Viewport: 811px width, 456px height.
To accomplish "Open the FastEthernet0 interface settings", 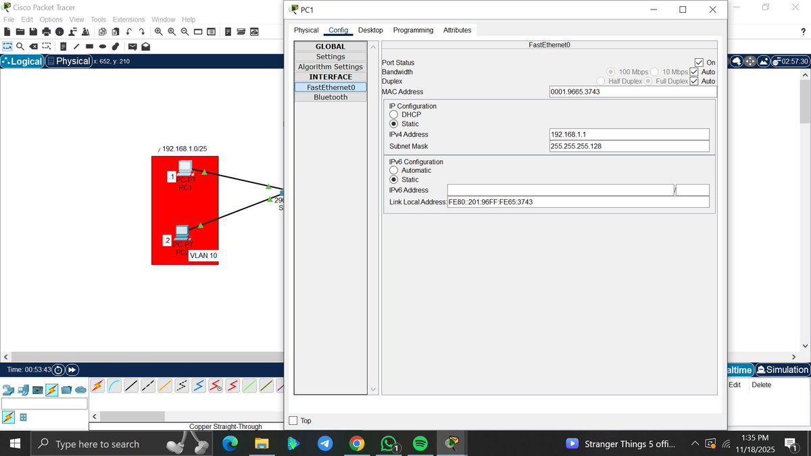I will tap(330, 87).
